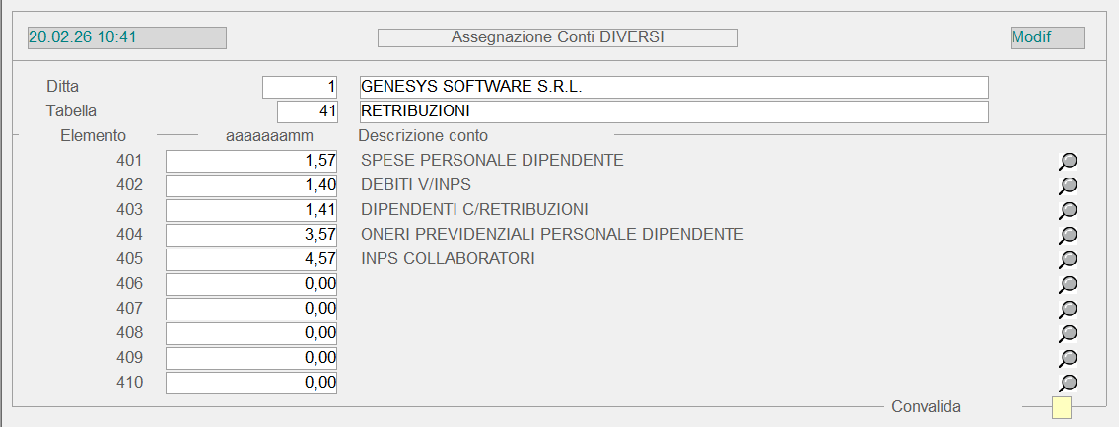Click the magnifier icon for element 409
This screenshot has width=1119, height=427.
click(1067, 358)
